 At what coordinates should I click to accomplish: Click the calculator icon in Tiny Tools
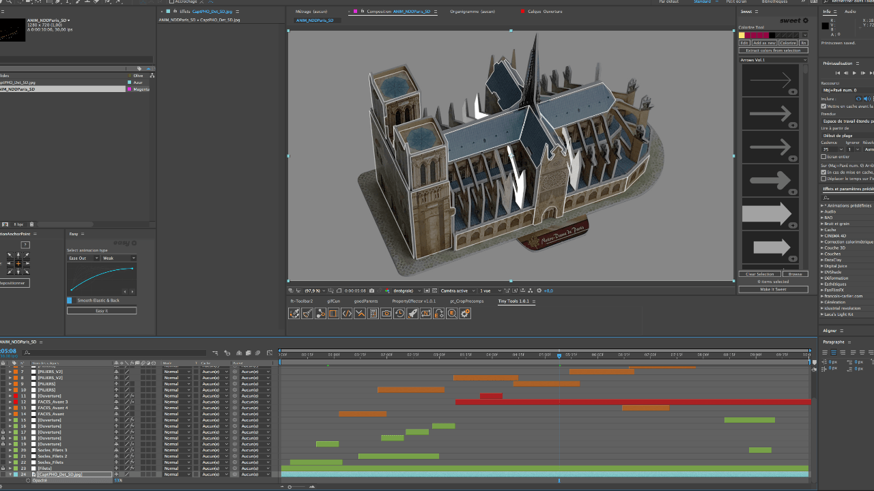pos(373,313)
